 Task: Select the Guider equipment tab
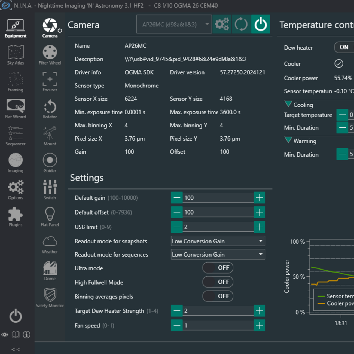[50, 163]
